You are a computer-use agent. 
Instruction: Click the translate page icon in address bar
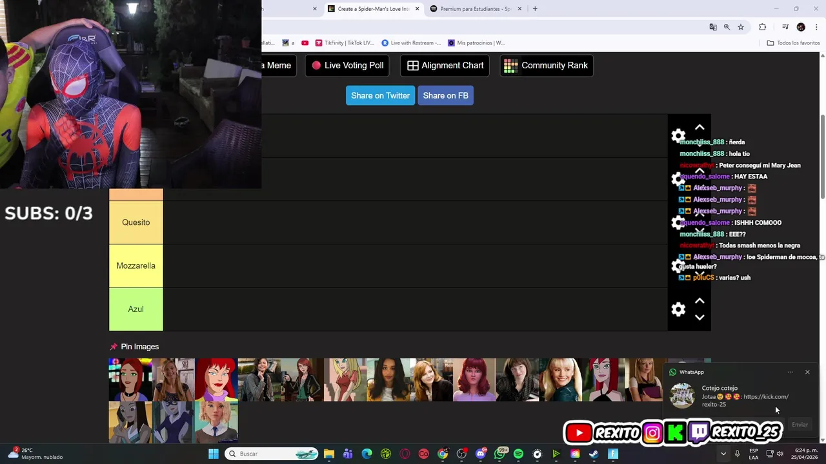pyautogui.click(x=713, y=27)
